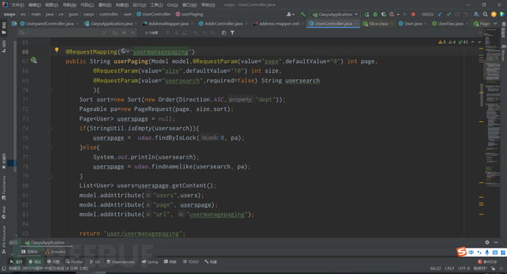Open the Git tool window button
Viewport: 507px width, 274px height.
95,262
